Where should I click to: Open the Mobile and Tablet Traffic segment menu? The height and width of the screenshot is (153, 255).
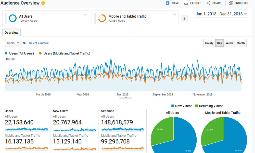pos(175,15)
